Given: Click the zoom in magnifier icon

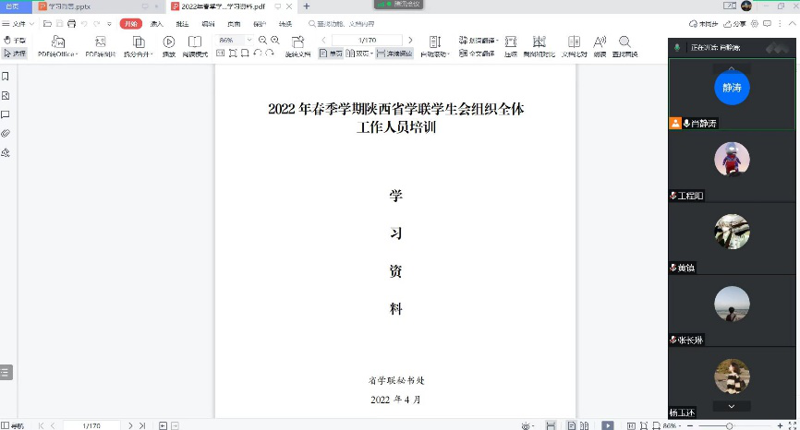Looking at the screenshot, I should [275, 41].
